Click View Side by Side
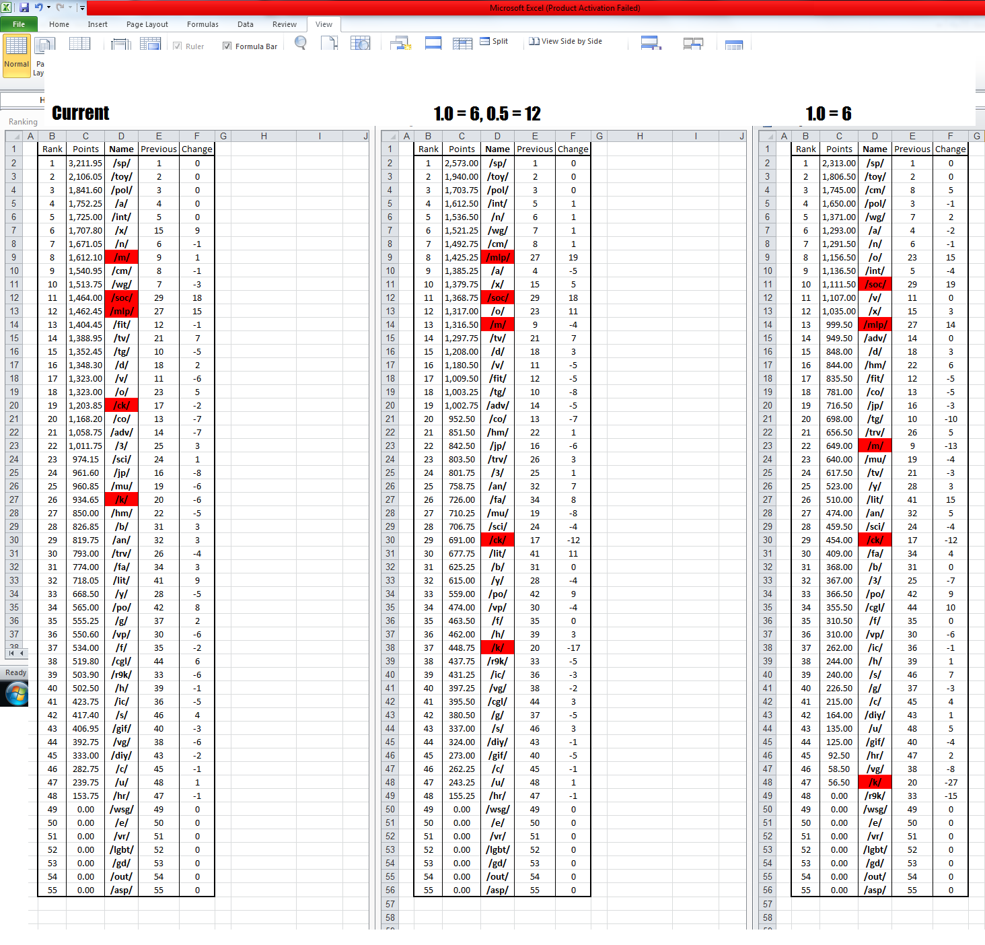This screenshot has width=985, height=945. [565, 41]
